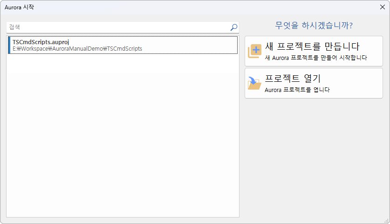Viewport: 390px width, 224px height.
Task: Click the 프로젝트 열기 button
Action: (314, 83)
